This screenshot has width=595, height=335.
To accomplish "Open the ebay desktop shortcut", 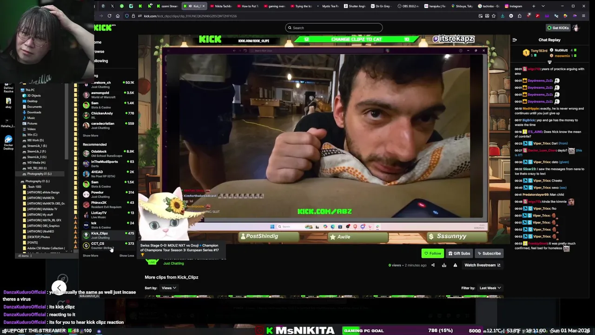I will tap(8, 104).
